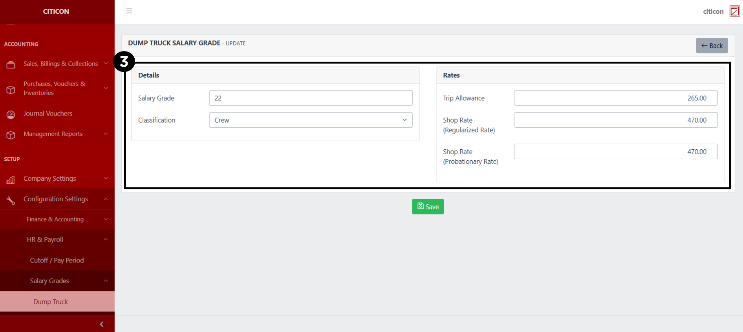
Task: Edit Shop Rate Probationary Rate field
Action: 615,152
